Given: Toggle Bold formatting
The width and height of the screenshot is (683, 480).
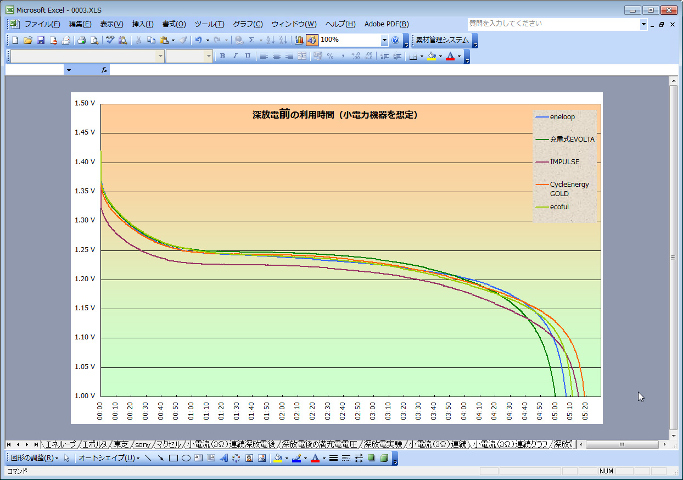Looking at the screenshot, I should click(x=222, y=56).
